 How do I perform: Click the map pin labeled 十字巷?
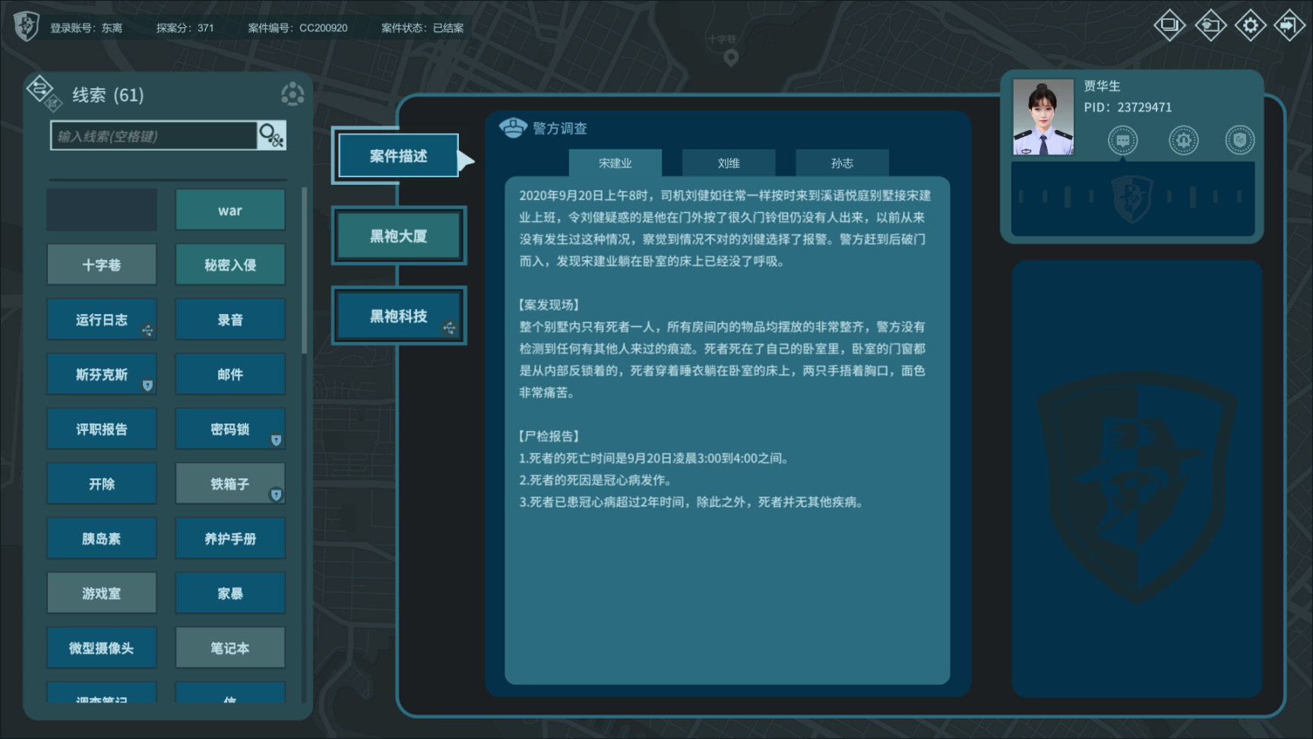point(731,58)
